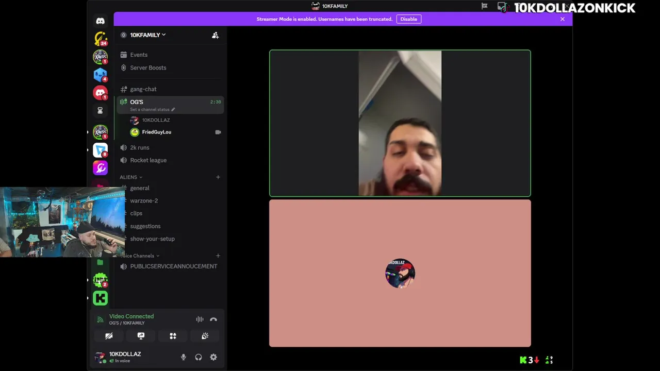Open the XAVSC server beneath the hourglass icon
This screenshot has width=660, height=371.
(101, 132)
